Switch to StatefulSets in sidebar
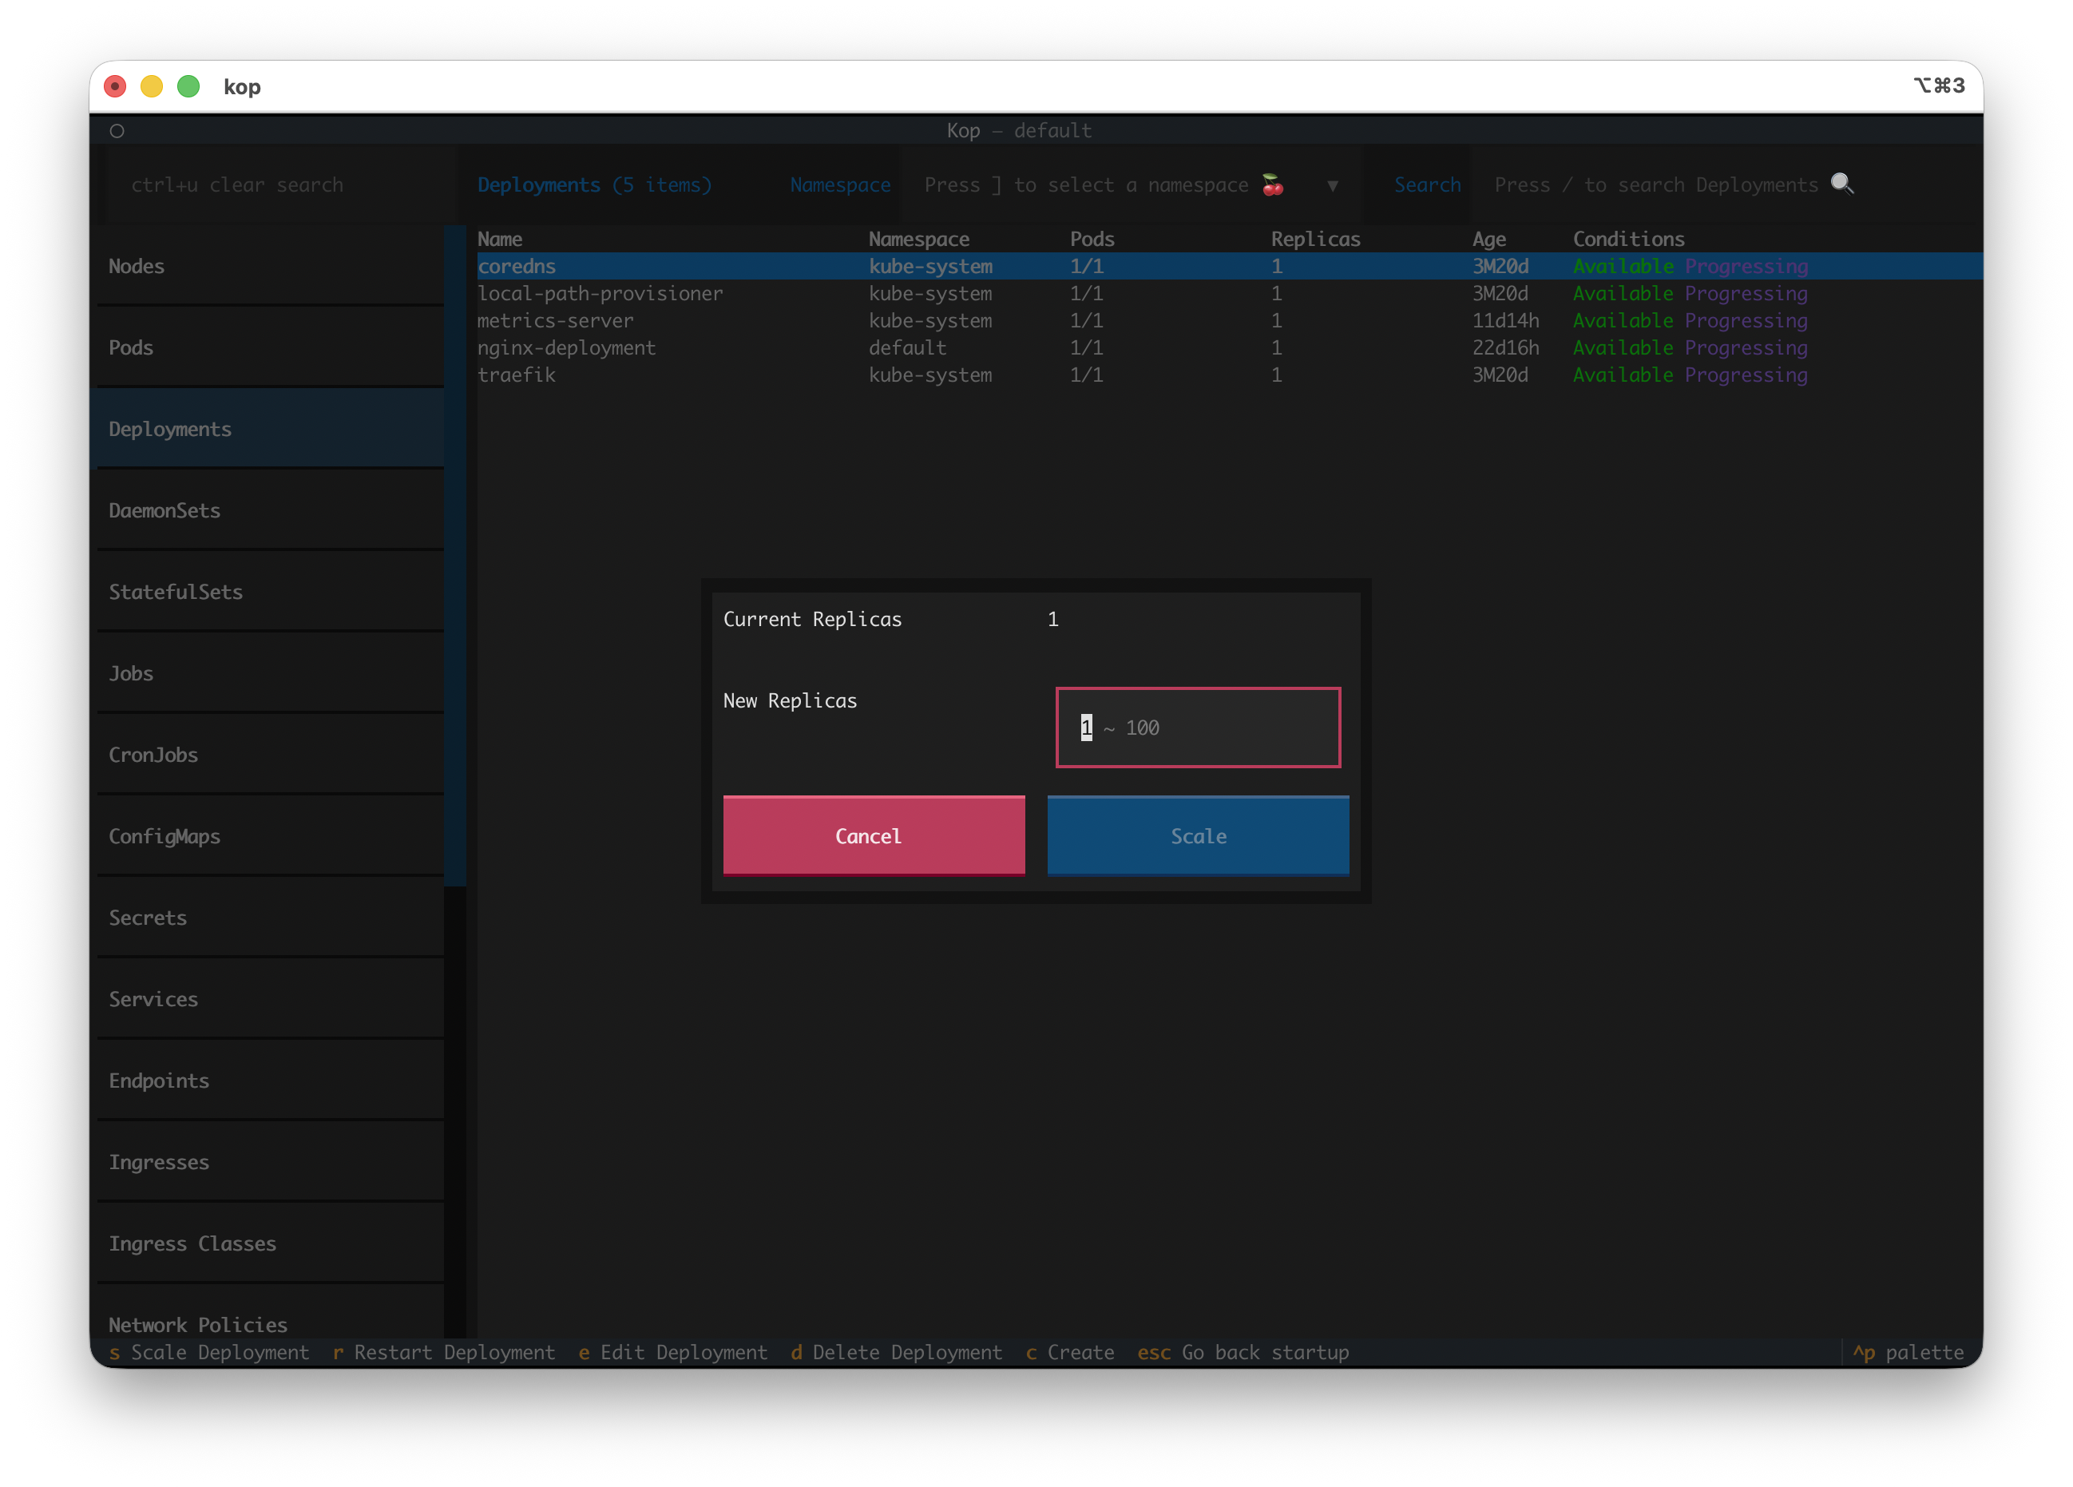 (x=271, y=591)
